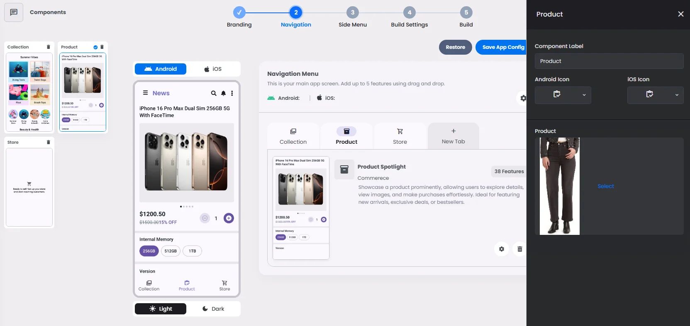
Task: Go to Side Menu step
Action: tap(353, 17)
